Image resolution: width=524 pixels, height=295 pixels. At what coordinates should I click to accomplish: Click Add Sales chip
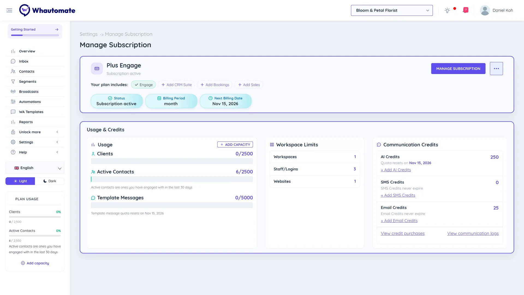point(249,85)
